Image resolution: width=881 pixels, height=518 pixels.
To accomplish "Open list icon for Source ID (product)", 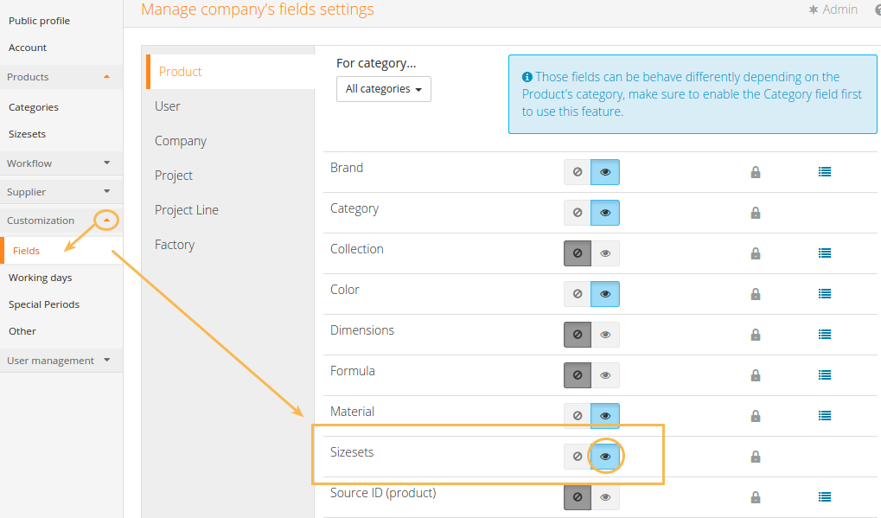I will 825,497.
